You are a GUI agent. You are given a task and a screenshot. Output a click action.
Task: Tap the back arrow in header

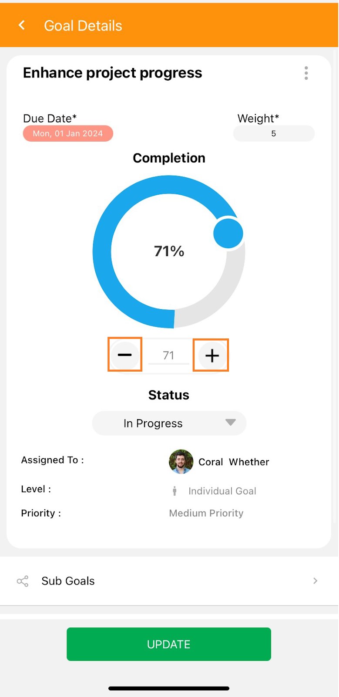(x=22, y=25)
